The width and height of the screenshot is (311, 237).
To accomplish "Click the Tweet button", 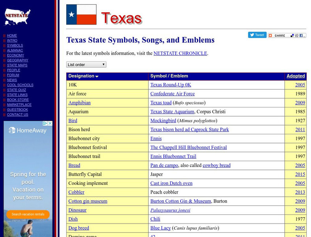I will click(x=257, y=35).
